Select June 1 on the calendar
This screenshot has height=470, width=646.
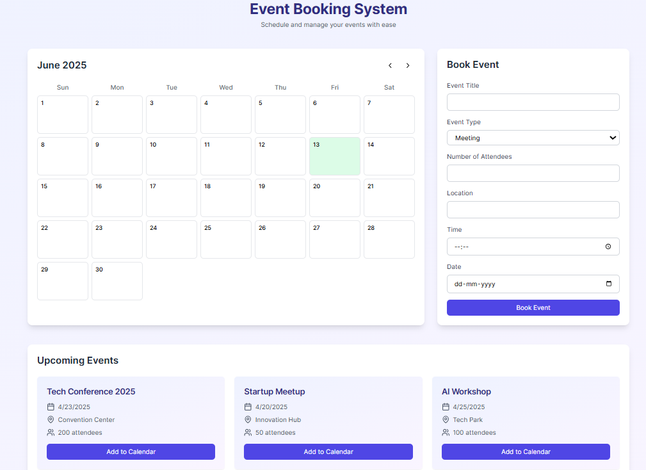point(62,115)
